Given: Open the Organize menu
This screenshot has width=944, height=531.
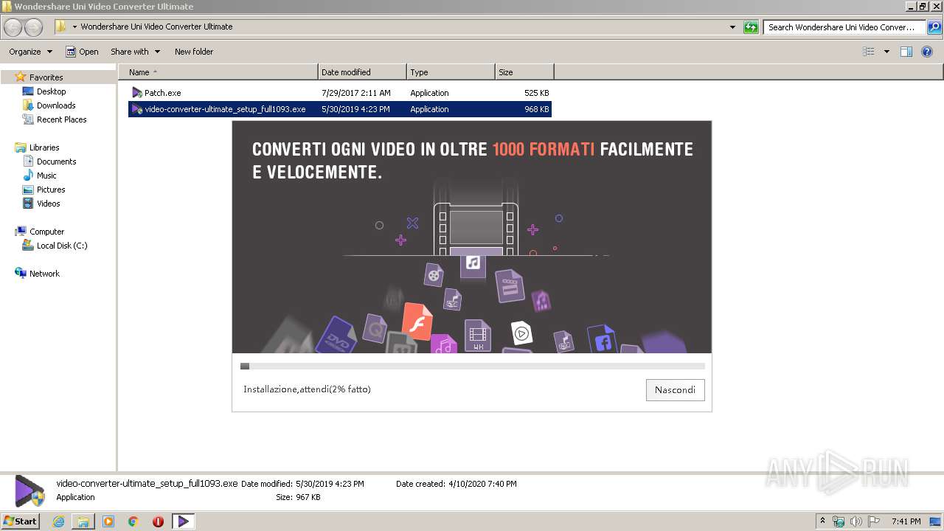Looking at the screenshot, I should [30, 52].
